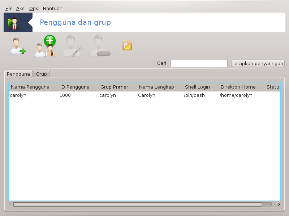Focus the Cari search field
The width and height of the screenshot is (289, 216).
coord(199,63)
